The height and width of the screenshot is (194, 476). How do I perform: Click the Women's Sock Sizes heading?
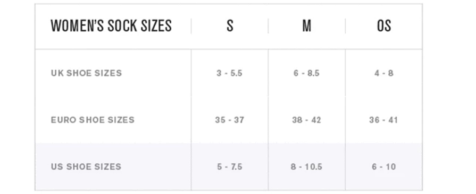tap(111, 26)
